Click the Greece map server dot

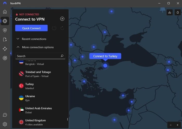tap(84, 81)
